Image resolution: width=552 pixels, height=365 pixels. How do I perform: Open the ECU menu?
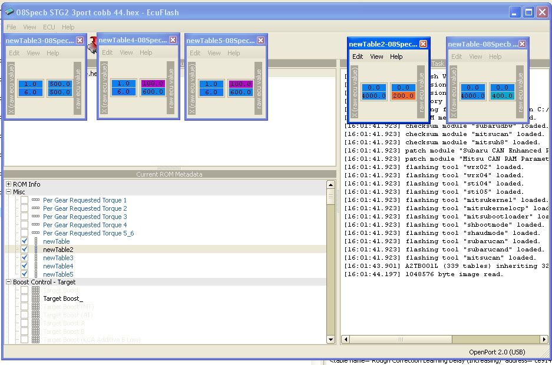[49, 27]
